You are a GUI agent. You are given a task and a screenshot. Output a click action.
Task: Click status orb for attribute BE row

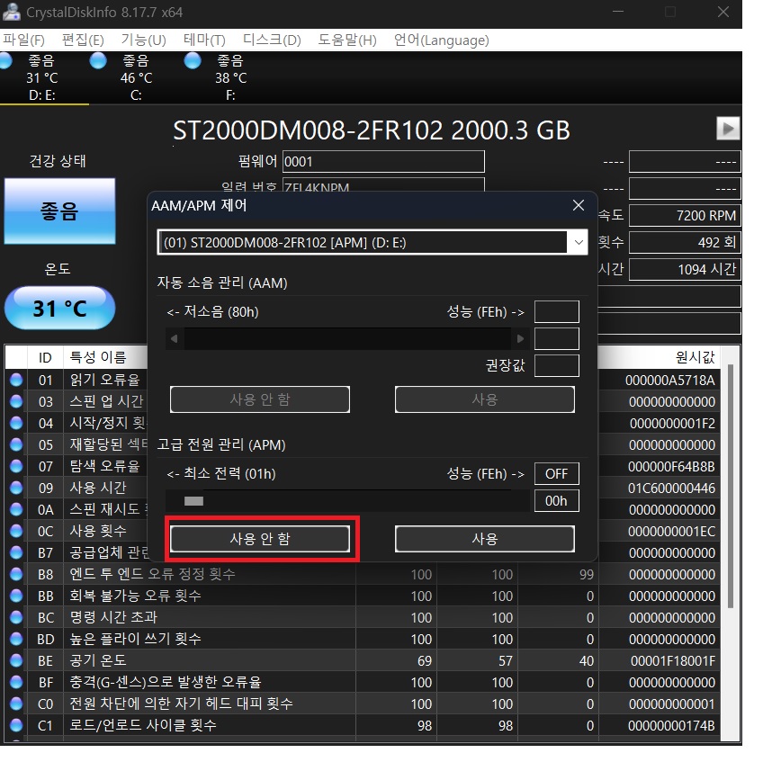16,660
